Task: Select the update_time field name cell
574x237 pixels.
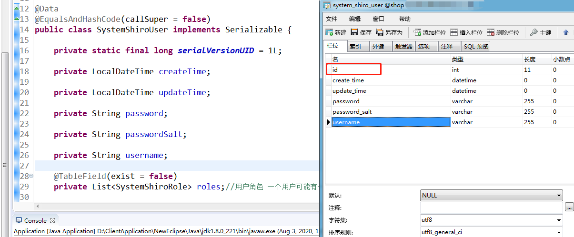Action: point(391,91)
